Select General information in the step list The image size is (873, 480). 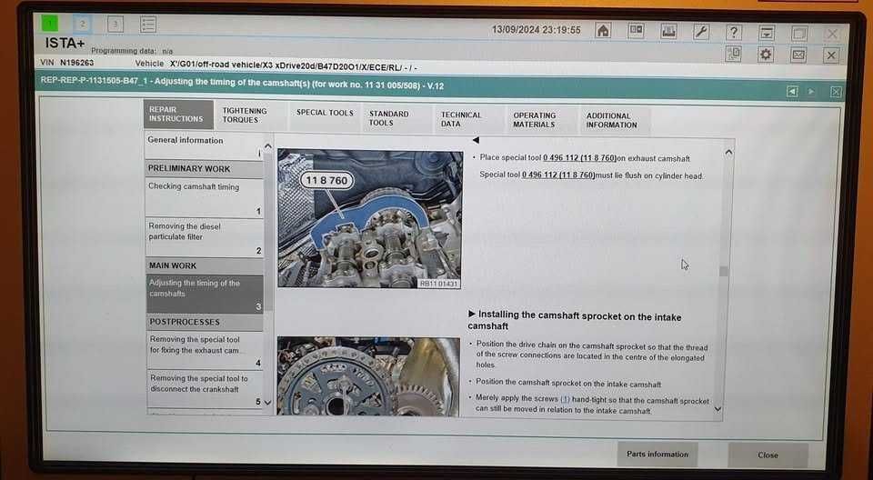(204, 145)
